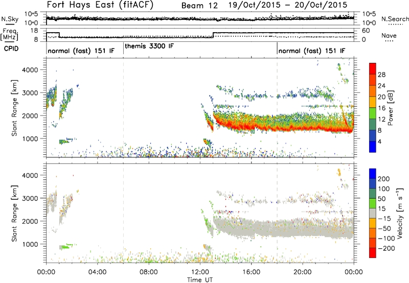The width and height of the screenshot is (409, 283).
Task: Select the 'themis 3300 IF' CPID label
Action: (x=149, y=46)
